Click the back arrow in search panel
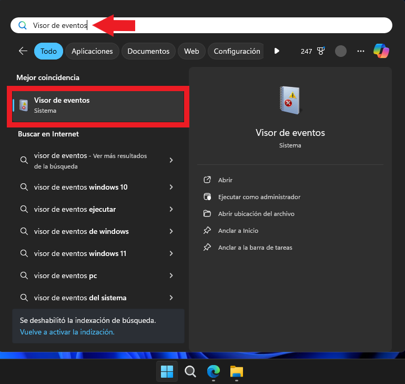Image resolution: width=405 pixels, height=384 pixels. pyautogui.click(x=23, y=51)
